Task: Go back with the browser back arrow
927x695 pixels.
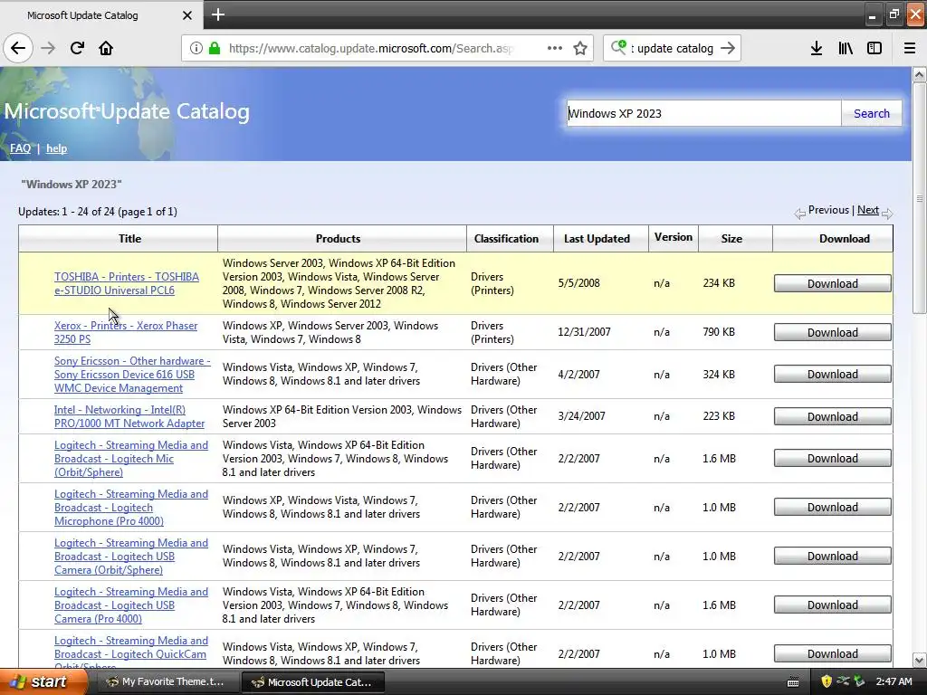Action: click(18, 48)
